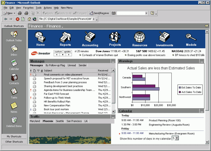This screenshot has height=151, width=211.
Task: Sort messages by Subject column
Action: click(x=70, y=71)
